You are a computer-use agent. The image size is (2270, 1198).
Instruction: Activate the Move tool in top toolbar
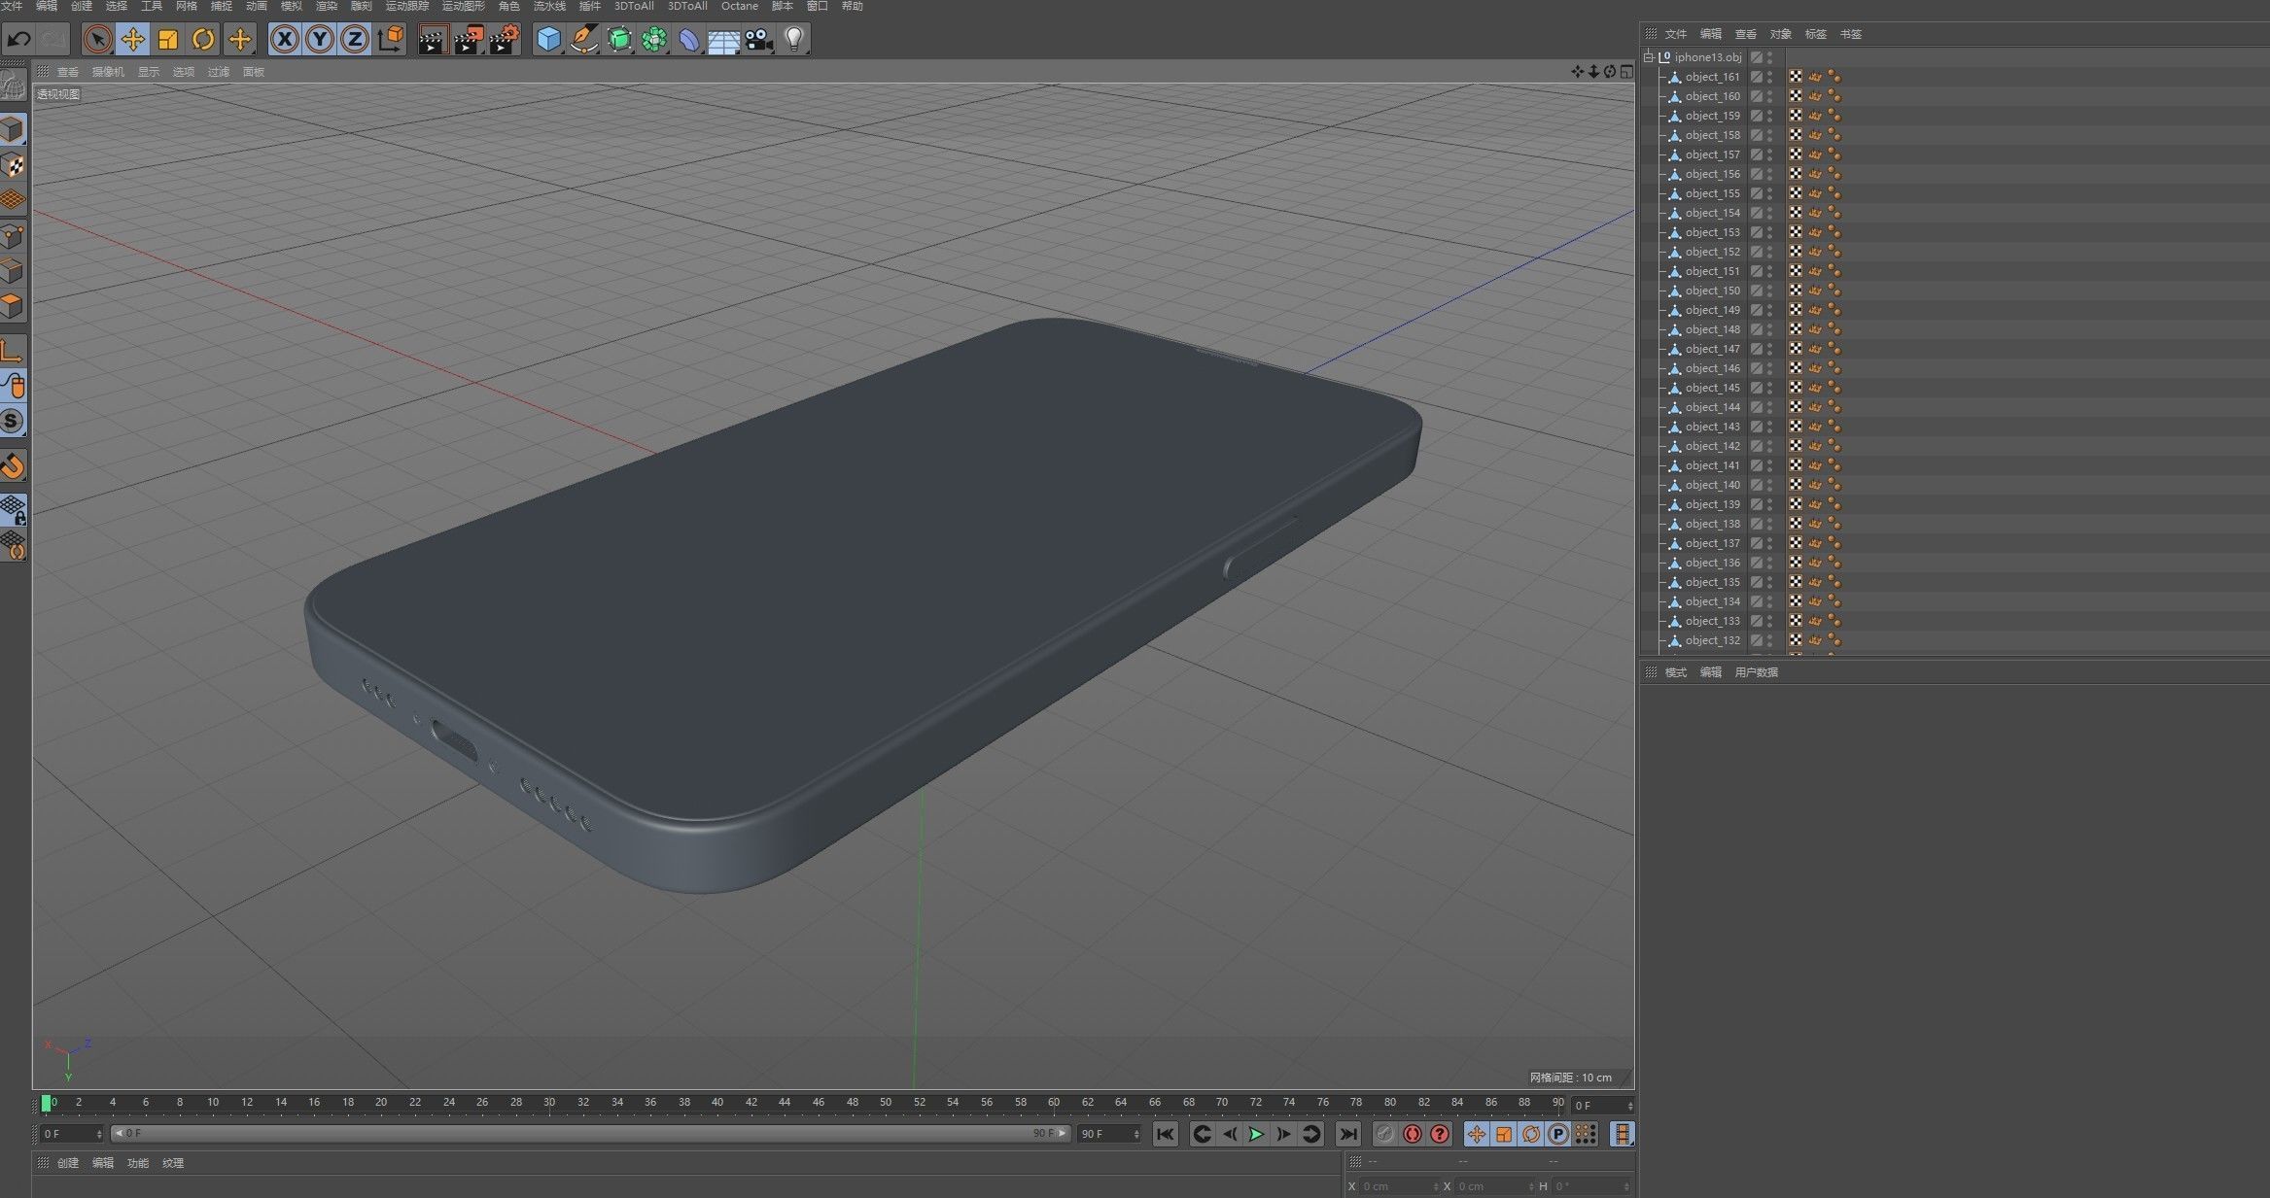[x=132, y=40]
